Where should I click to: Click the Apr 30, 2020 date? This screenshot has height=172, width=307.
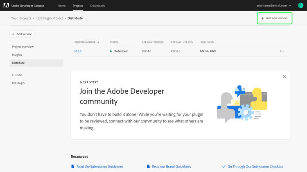[208, 51]
